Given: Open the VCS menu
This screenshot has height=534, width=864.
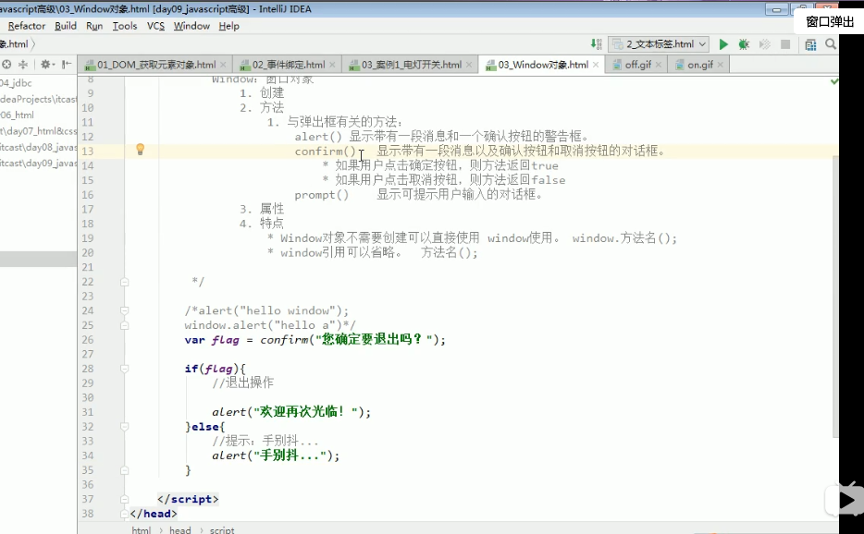Looking at the screenshot, I should click(x=155, y=26).
